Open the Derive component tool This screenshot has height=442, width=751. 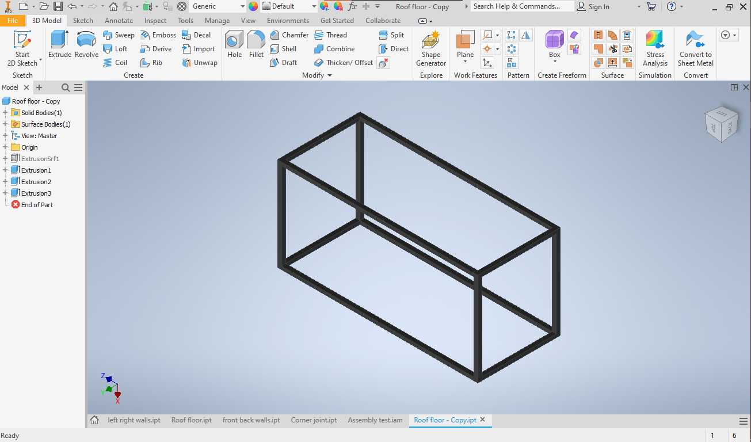156,49
